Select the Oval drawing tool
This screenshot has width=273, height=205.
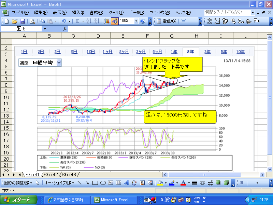click(103, 183)
